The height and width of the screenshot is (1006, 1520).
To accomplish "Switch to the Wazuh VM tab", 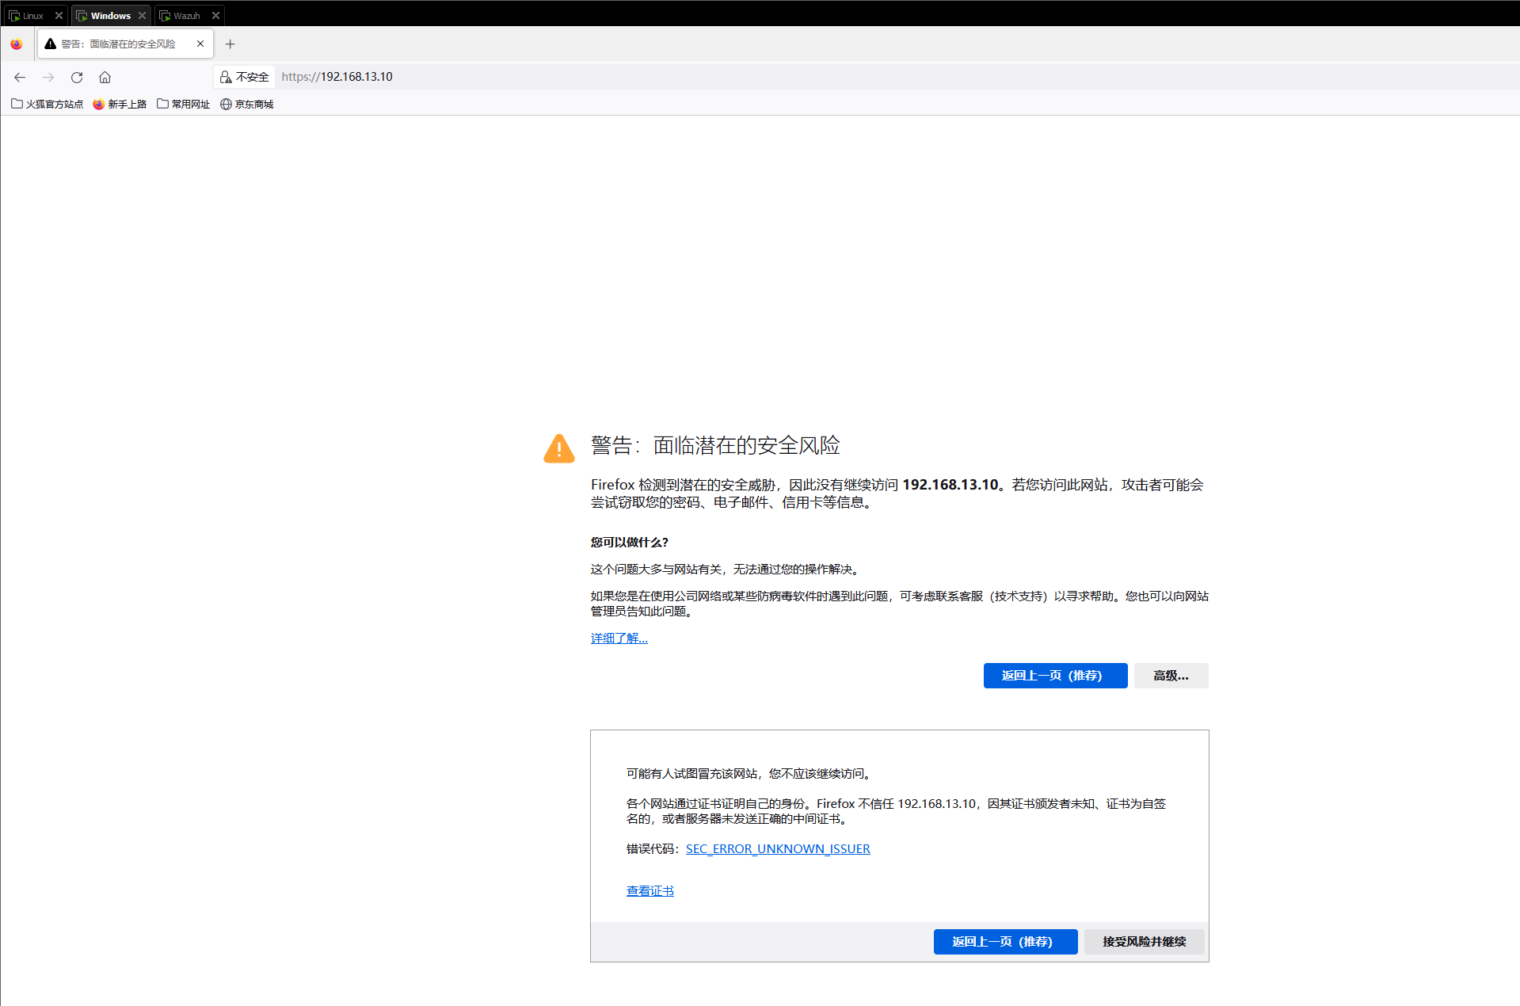I will pos(186,15).
